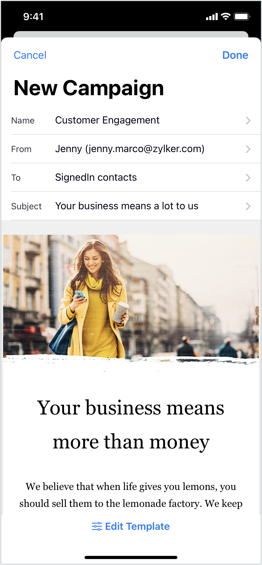Expand the Name row chevron
Screen dimensions: 262x565
pos(248,121)
